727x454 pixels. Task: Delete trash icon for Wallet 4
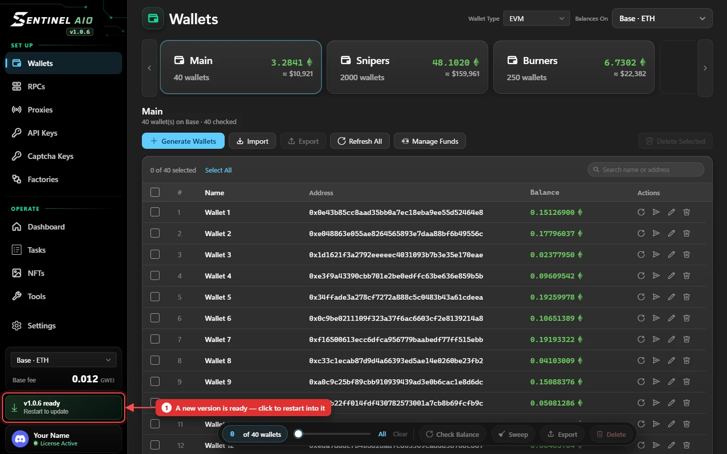[687, 276]
